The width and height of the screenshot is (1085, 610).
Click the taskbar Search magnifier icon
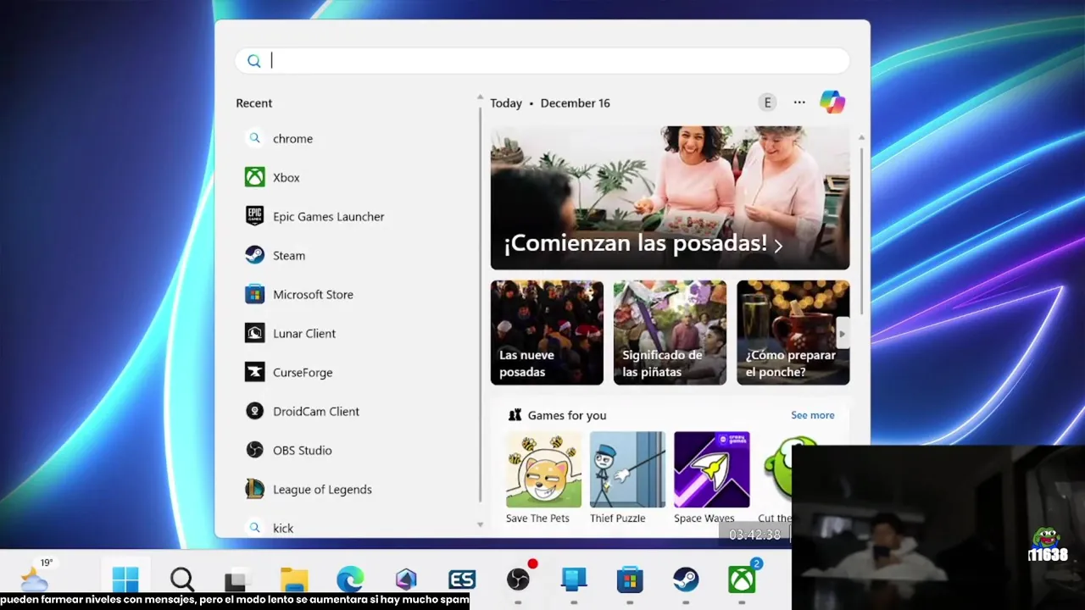click(181, 579)
